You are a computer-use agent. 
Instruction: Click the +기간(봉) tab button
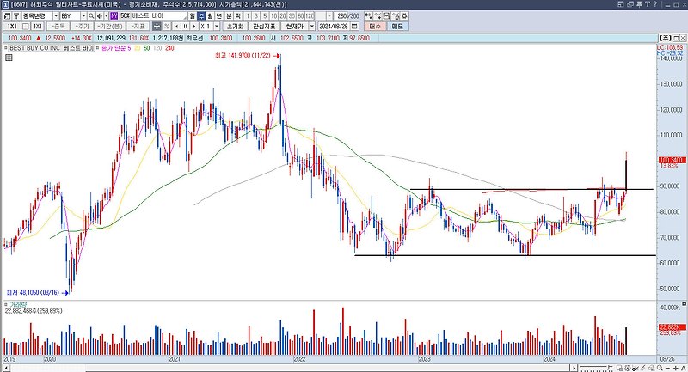tap(110, 27)
